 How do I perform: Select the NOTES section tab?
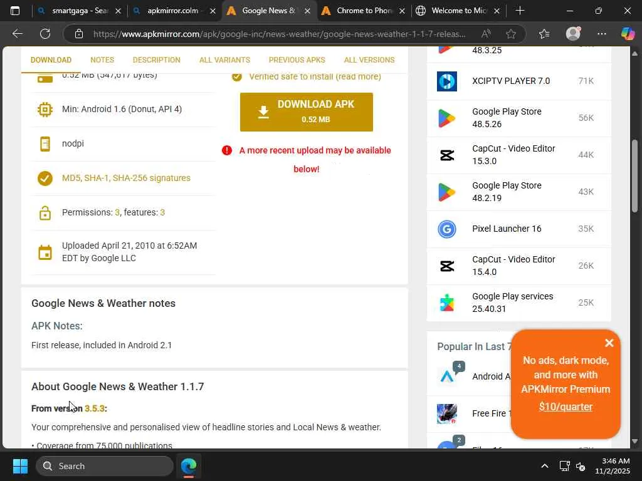(102, 59)
